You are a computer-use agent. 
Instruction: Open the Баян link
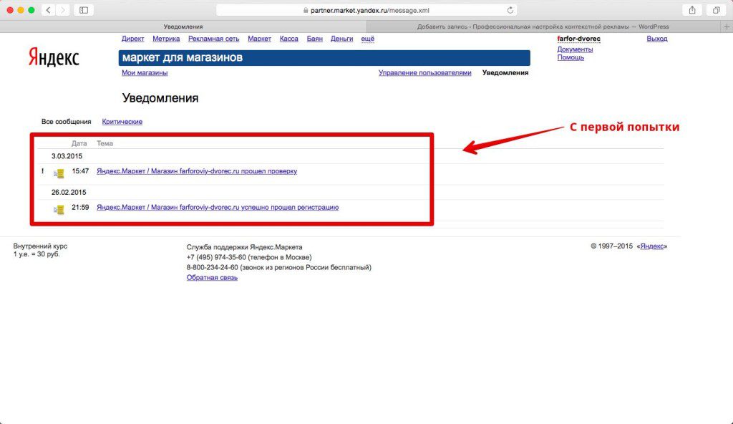click(315, 39)
